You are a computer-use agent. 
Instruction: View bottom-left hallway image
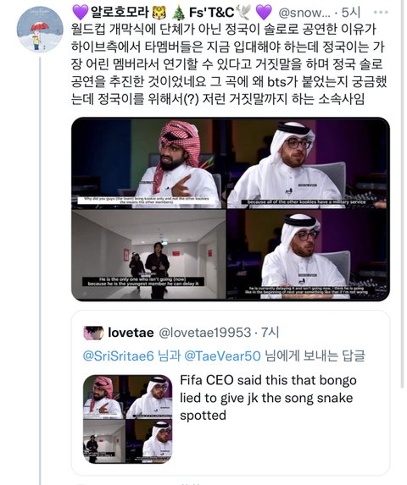(149, 255)
